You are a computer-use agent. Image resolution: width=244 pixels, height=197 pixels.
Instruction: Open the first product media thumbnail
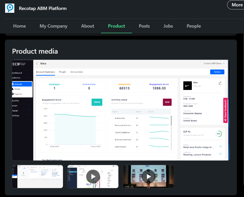[x=37, y=177]
